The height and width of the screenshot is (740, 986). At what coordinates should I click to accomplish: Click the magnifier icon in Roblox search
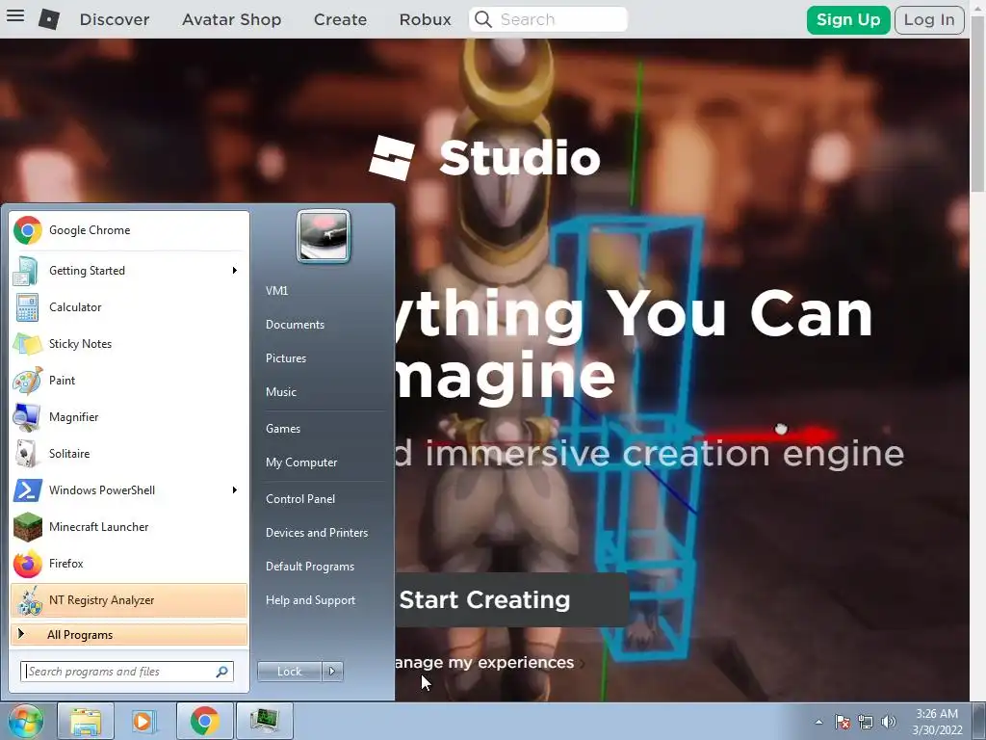coord(483,19)
